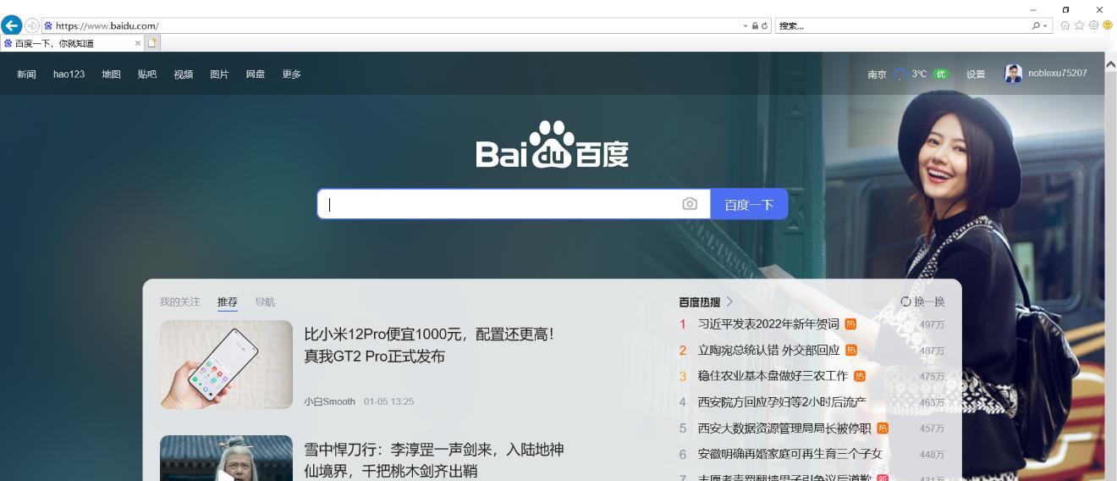Open hot search 安徽明确再婚家庭可再生育三个子女
The height and width of the screenshot is (481, 1117).
[790, 455]
